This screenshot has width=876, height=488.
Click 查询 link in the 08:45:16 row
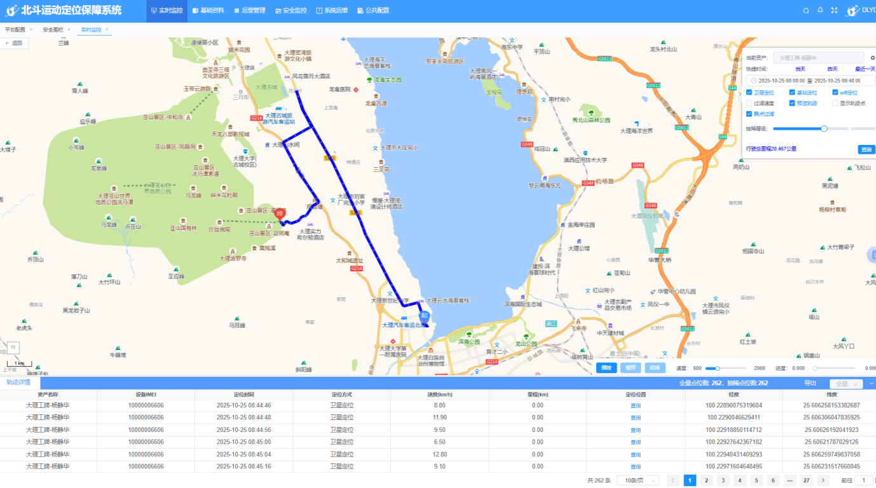(636, 466)
